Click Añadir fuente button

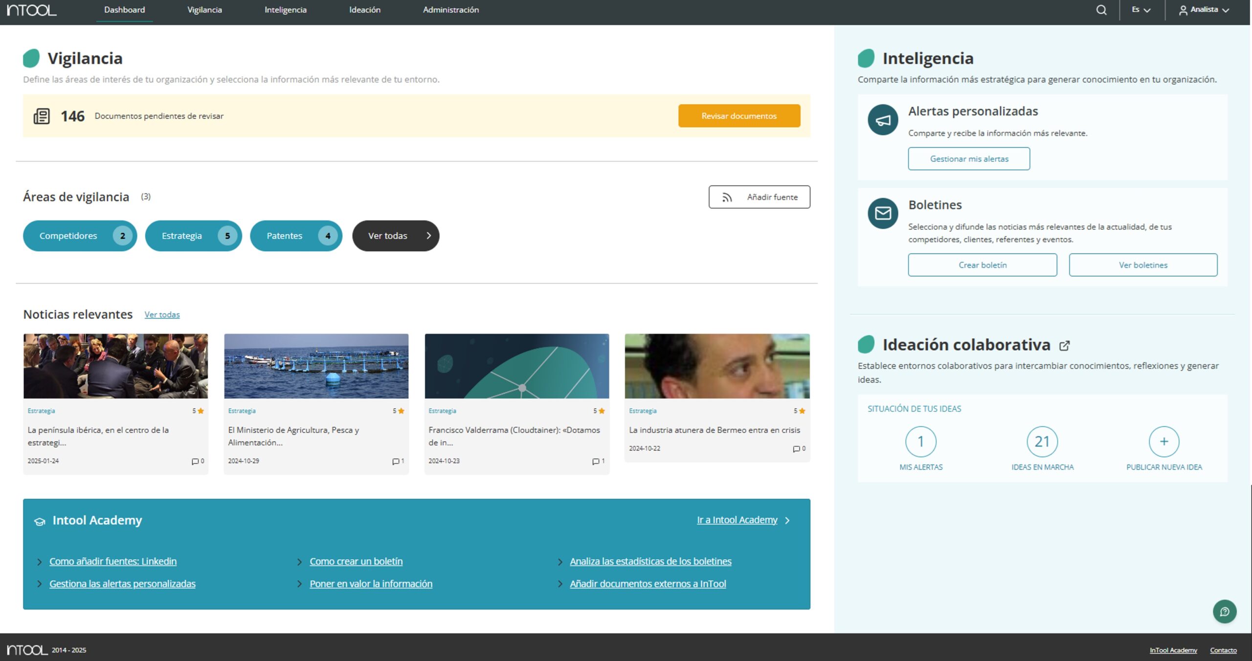pos(759,197)
